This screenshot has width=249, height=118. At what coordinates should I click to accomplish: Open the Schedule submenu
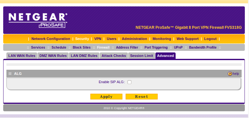59,47
